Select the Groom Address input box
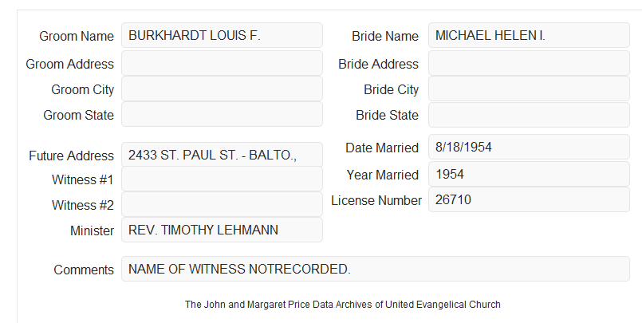This screenshot has height=323, width=642. click(x=222, y=63)
